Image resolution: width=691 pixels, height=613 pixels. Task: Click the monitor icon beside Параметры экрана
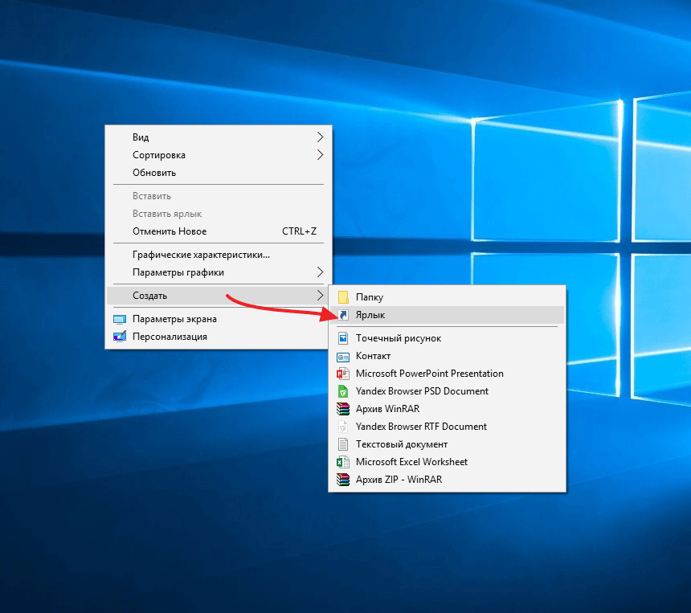tap(120, 319)
